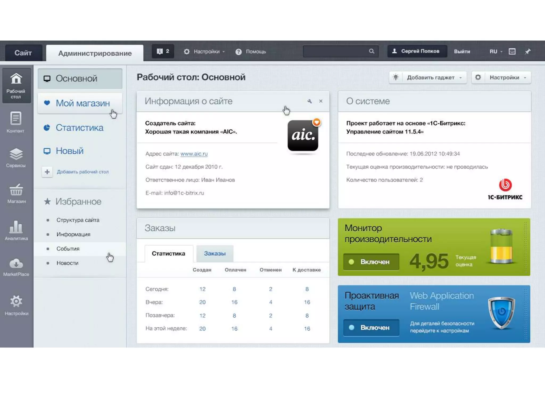The width and height of the screenshot is (545, 409).
Task: Open the RU language dropdown
Action: pyautogui.click(x=496, y=51)
